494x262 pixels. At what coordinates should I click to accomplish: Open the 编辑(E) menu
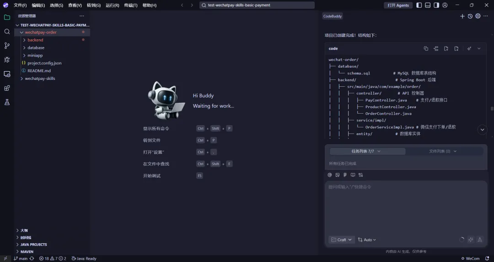[38, 5]
